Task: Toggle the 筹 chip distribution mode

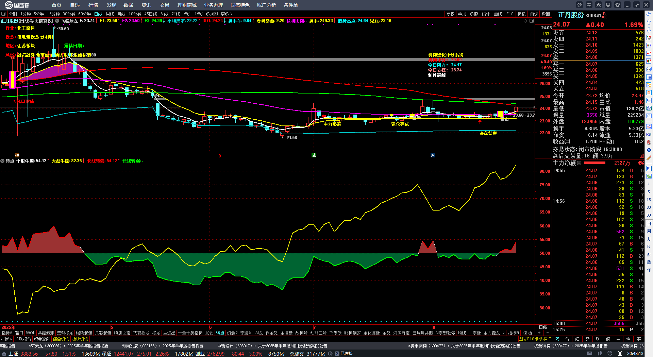Action: pyautogui.click(x=639, y=339)
